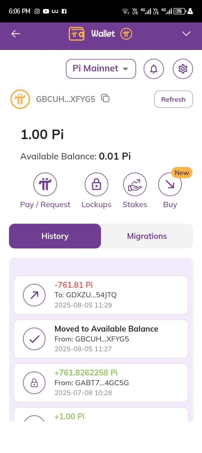Tap the orange Pi coin logo beside address
The height and width of the screenshot is (453, 202).
click(20, 99)
